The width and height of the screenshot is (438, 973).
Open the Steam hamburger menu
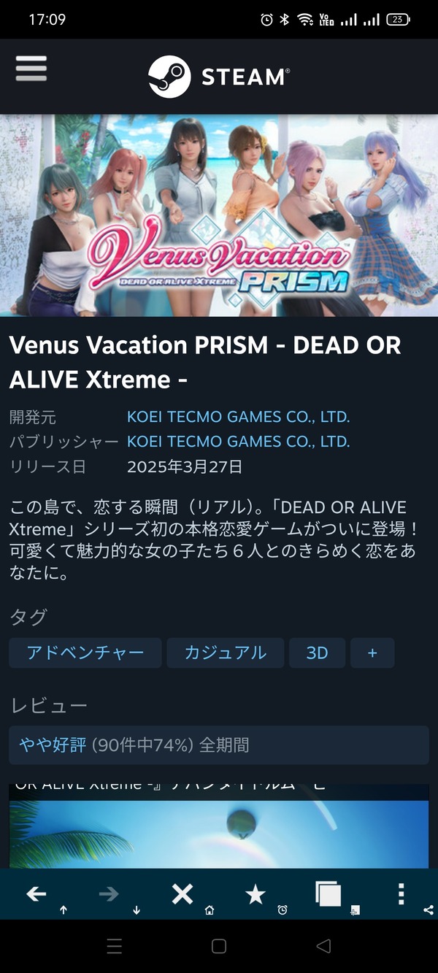[31, 69]
